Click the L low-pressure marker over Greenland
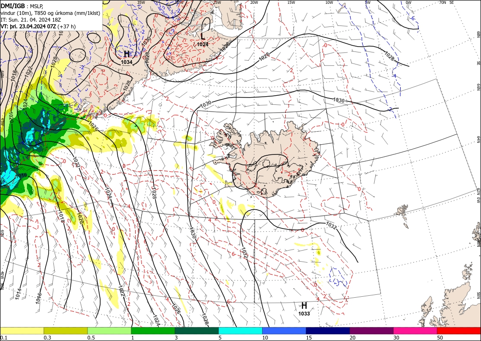 tap(203, 36)
